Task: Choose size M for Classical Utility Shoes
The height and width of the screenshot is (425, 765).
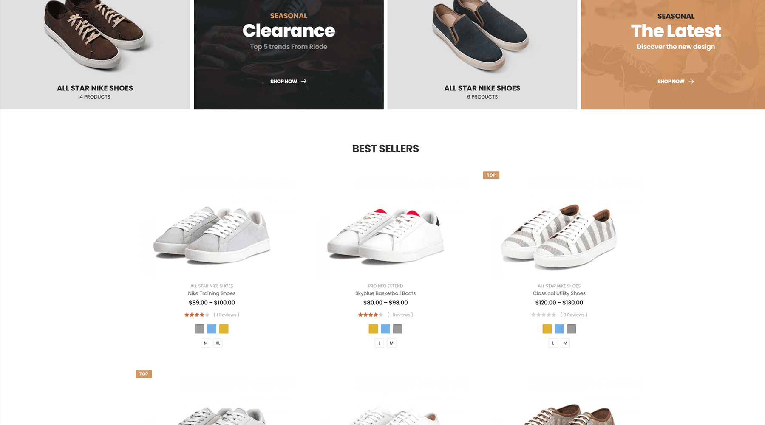Action: [x=565, y=343]
